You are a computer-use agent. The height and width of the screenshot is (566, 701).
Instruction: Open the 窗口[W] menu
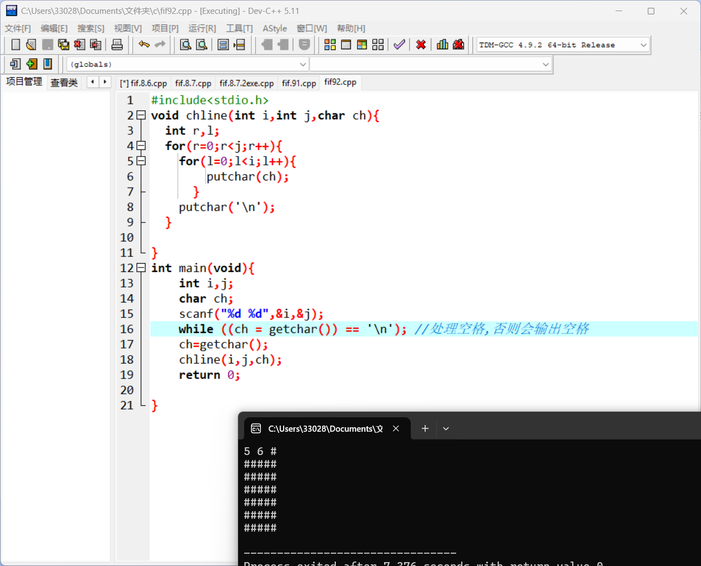click(x=311, y=28)
